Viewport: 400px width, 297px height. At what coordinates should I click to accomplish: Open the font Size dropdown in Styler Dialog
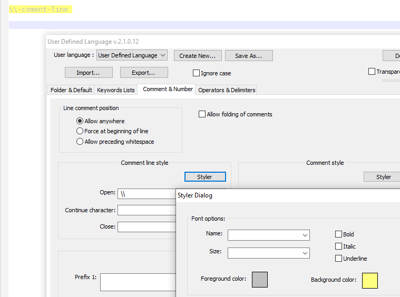tap(269, 253)
